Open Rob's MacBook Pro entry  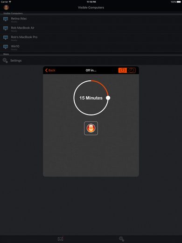point(91,38)
